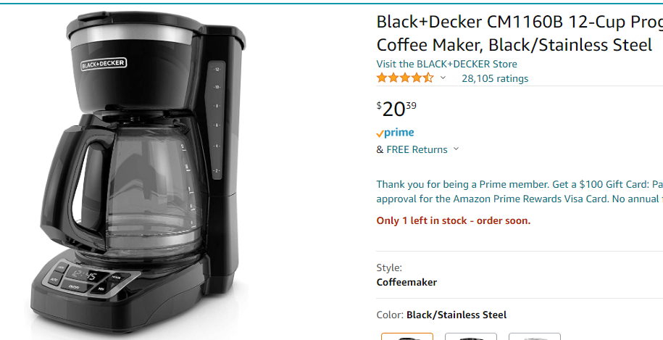Expand the rating breakdown arrow beside the stars
The image size is (663, 340).
click(x=443, y=78)
